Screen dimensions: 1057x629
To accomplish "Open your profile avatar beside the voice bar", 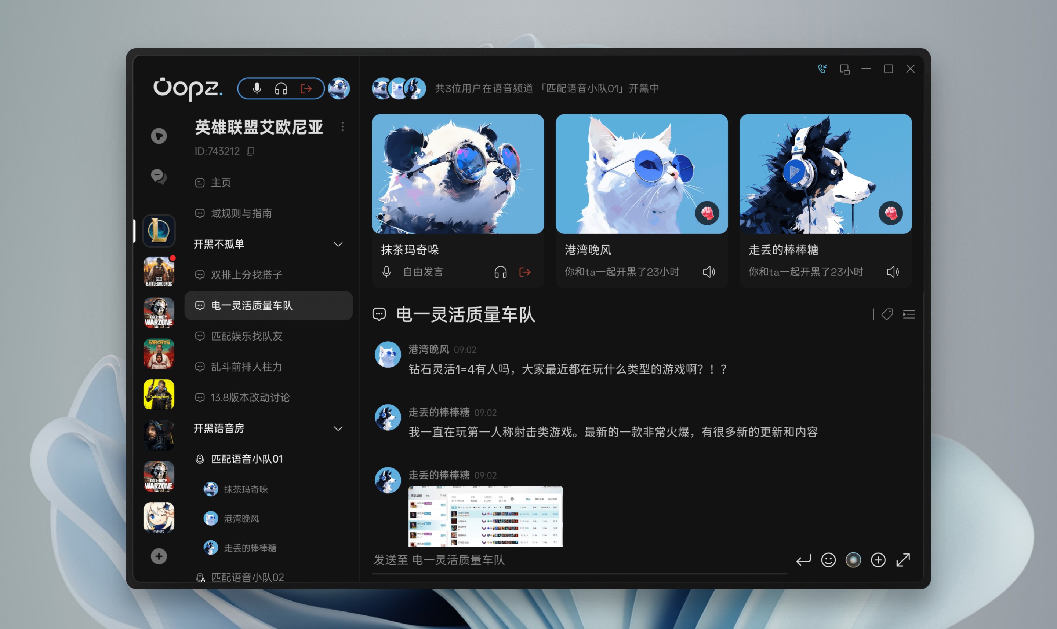I will (x=339, y=88).
